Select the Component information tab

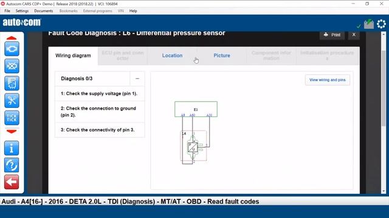click(271, 56)
